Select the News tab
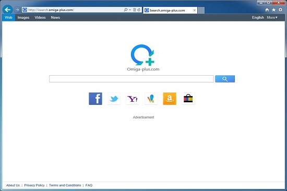 (x=55, y=18)
